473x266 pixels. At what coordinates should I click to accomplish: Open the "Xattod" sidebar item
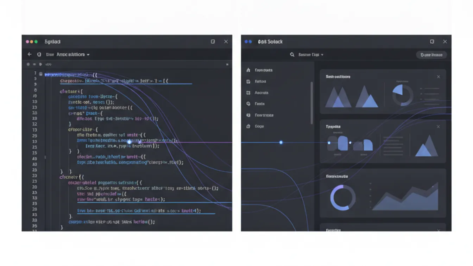[x=260, y=81]
